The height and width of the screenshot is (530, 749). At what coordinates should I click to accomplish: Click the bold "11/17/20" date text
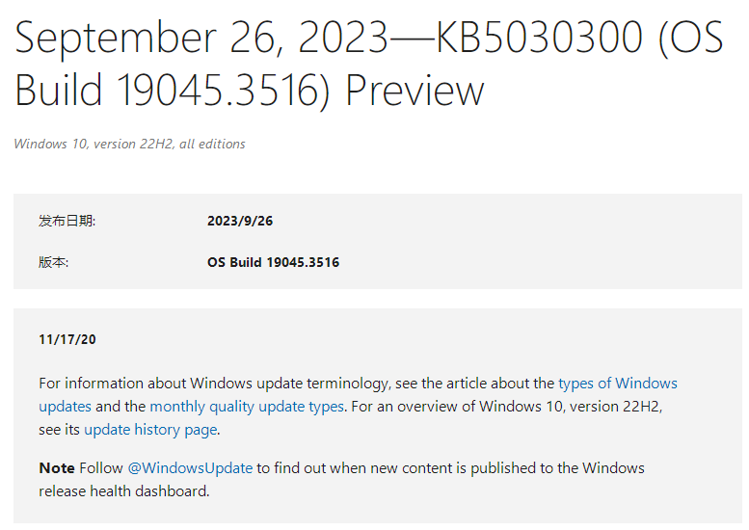coord(67,339)
